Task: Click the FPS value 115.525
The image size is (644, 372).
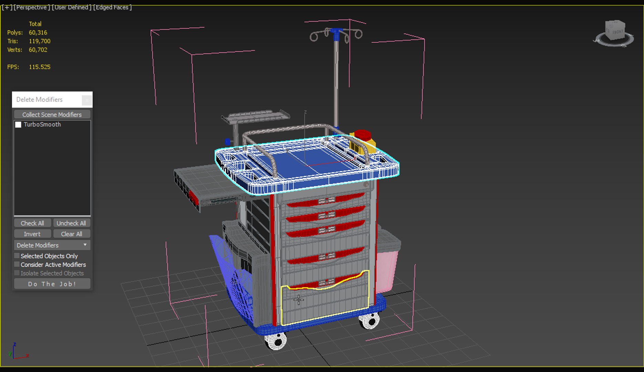Action: point(40,67)
